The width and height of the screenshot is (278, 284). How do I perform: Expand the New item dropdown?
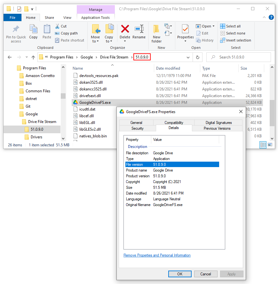tap(168, 26)
